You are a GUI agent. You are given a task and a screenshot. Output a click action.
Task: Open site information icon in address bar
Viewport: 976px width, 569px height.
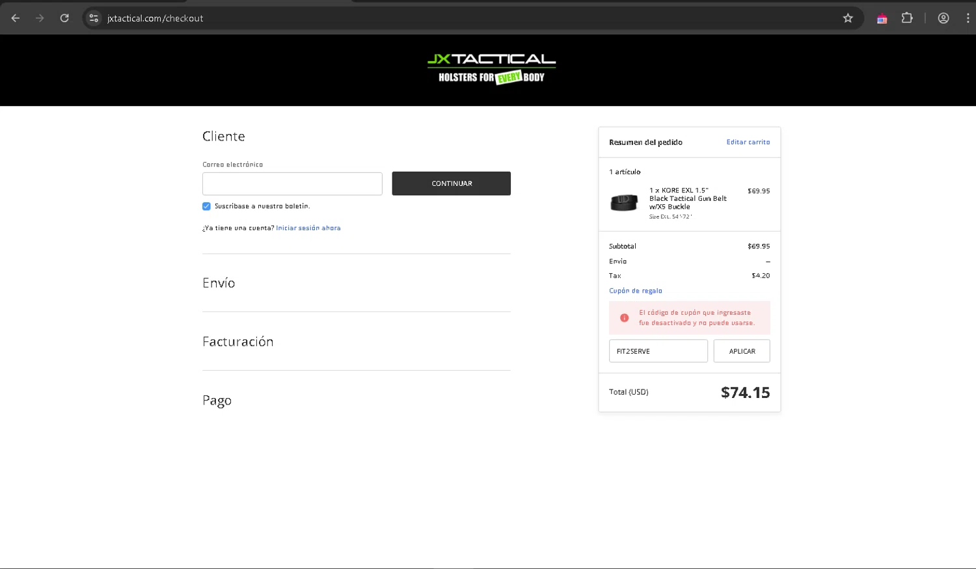(94, 18)
